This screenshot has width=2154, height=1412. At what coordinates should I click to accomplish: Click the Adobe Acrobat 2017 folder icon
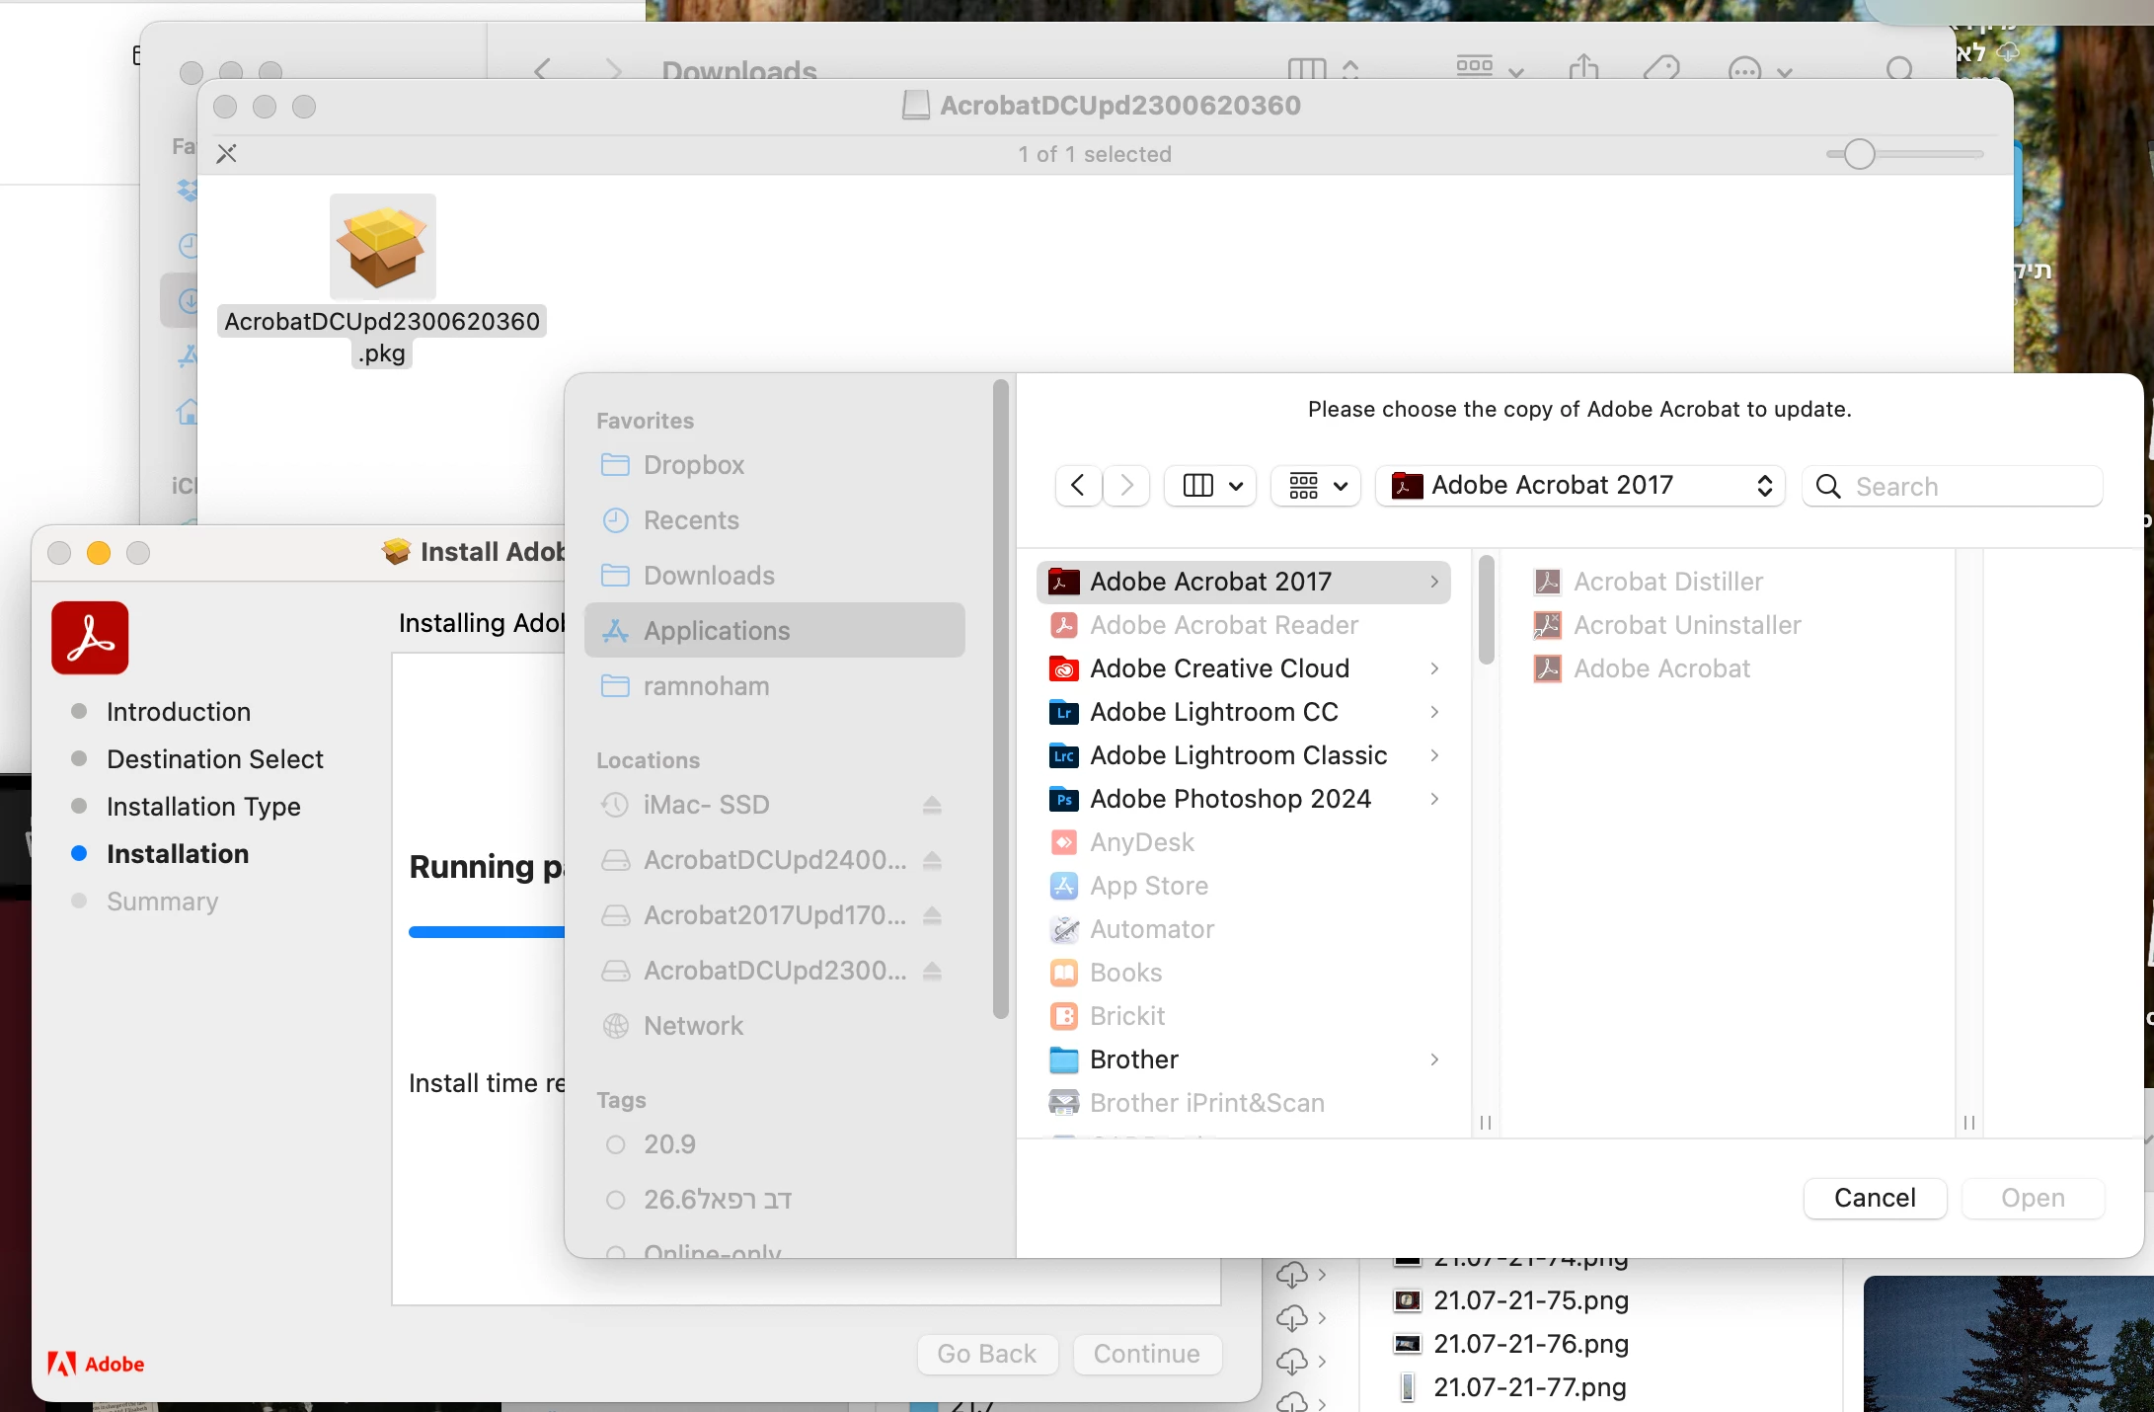click(1063, 582)
